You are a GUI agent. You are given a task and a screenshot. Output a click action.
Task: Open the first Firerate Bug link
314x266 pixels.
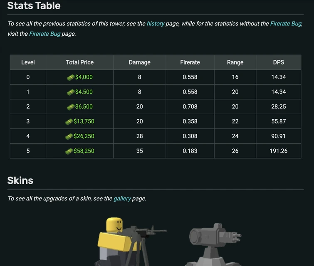pos(286,24)
